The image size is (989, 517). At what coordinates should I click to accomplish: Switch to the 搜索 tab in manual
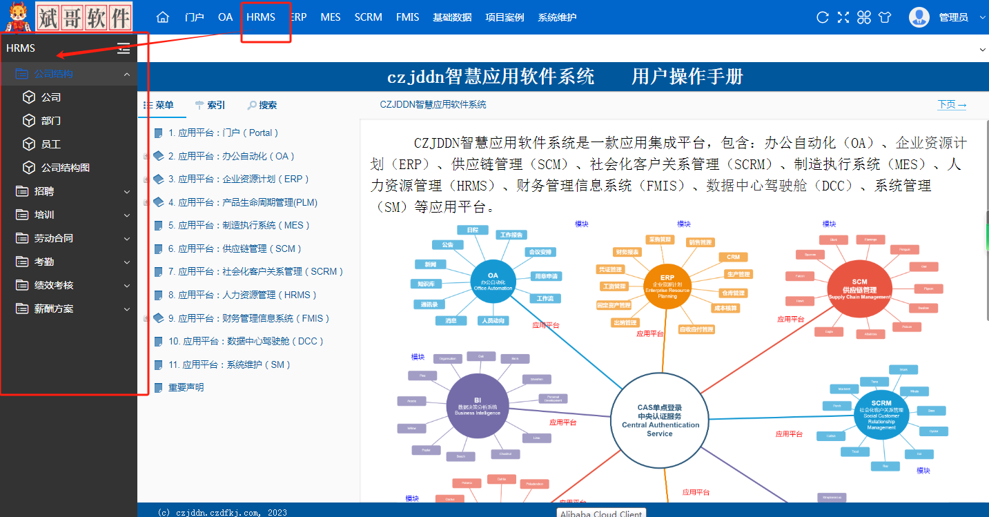point(262,105)
